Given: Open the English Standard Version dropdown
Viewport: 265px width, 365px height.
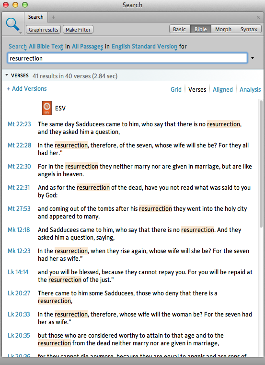Looking at the screenshot, I should coord(144,47).
